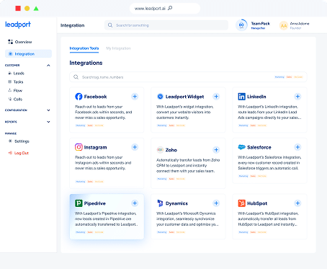Click the leadport logo in sidebar
327x269 pixels.
click(x=18, y=25)
